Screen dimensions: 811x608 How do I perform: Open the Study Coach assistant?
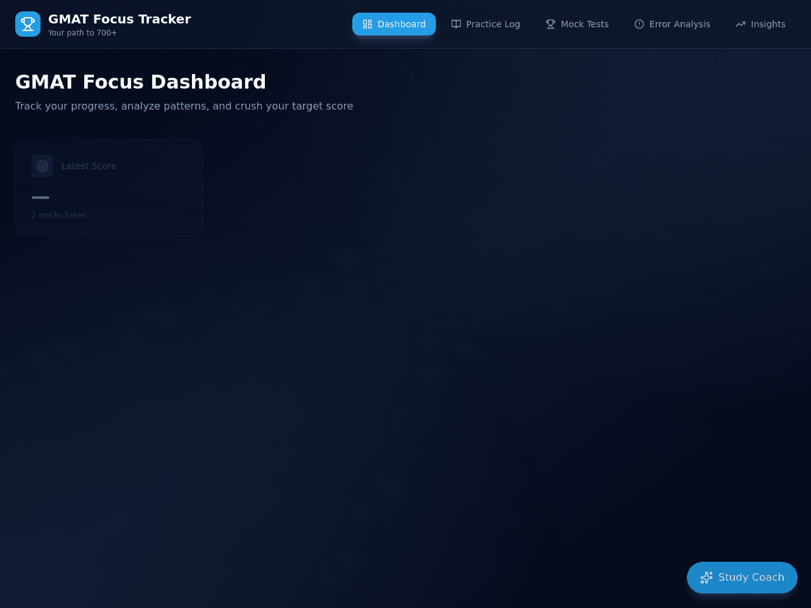(742, 578)
